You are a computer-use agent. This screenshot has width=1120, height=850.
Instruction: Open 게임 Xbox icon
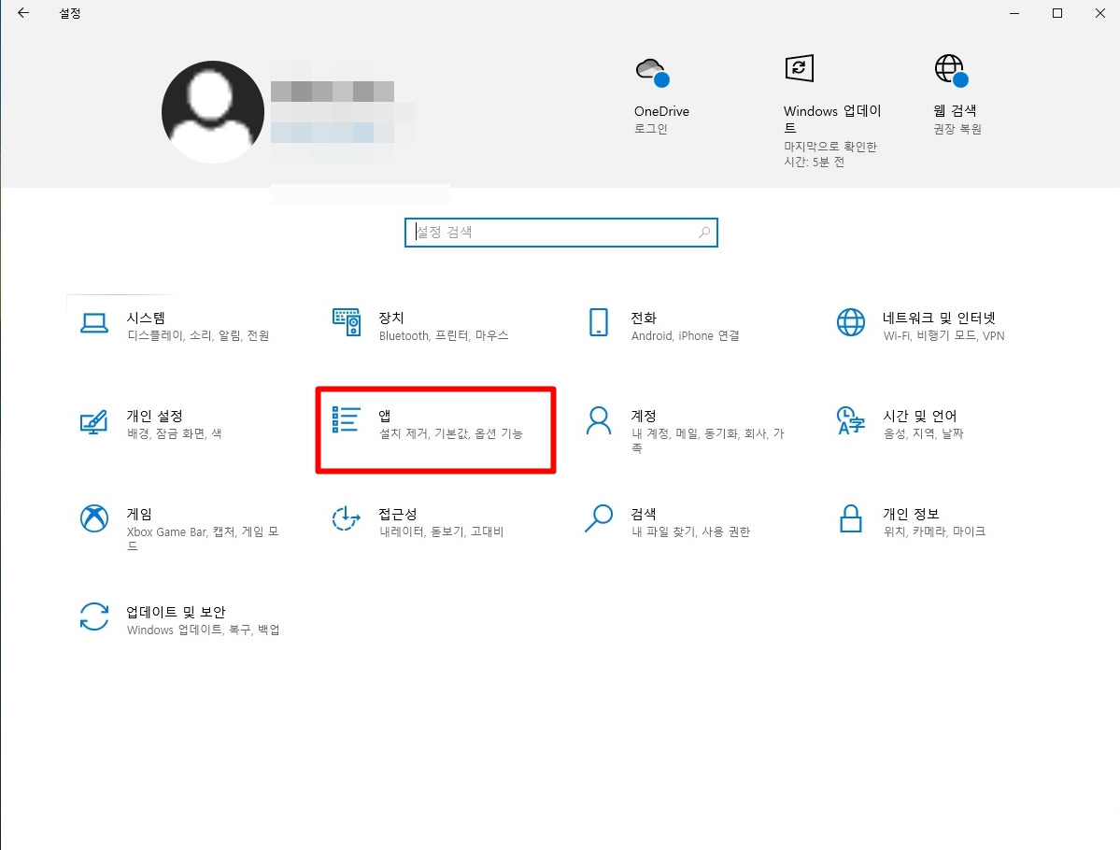pyautogui.click(x=94, y=518)
